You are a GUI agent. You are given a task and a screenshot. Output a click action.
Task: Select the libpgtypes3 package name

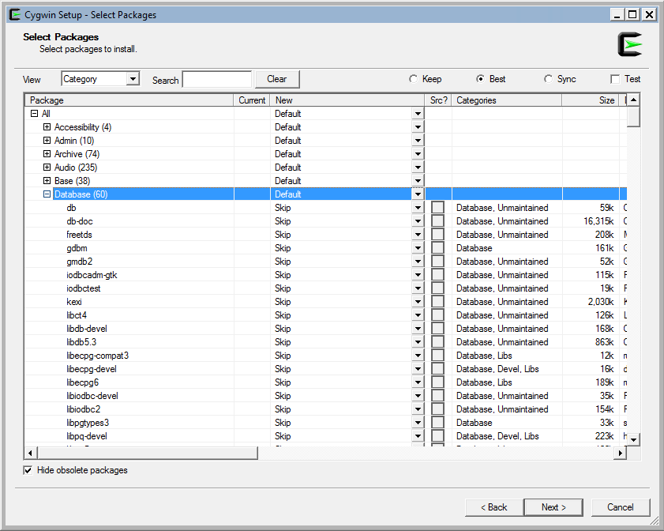[x=88, y=423]
